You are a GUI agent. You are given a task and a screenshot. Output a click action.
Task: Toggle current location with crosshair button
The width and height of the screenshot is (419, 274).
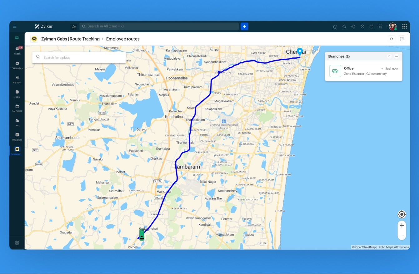pyautogui.click(x=402, y=214)
